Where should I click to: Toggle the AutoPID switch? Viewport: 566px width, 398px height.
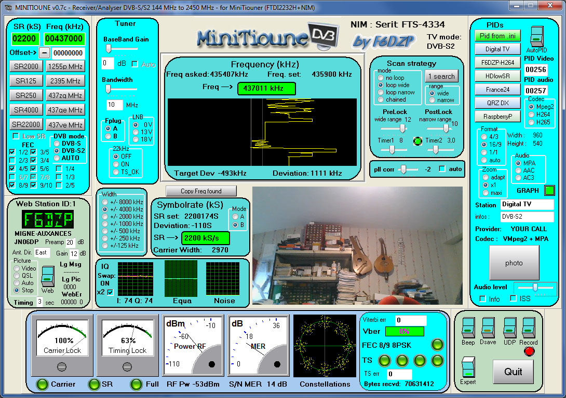(x=536, y=36)
